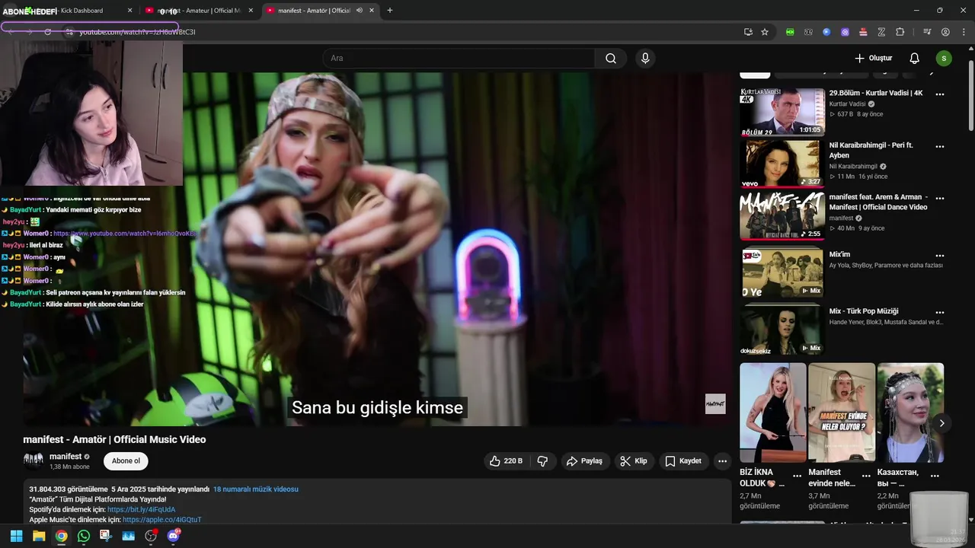Open the Apple Music apple.co link
This screenshot has height=548, width=975.
pyautogui.click(x=162, y=520)
